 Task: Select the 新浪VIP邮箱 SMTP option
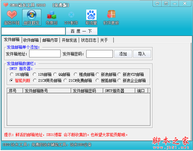pos(130,74)
